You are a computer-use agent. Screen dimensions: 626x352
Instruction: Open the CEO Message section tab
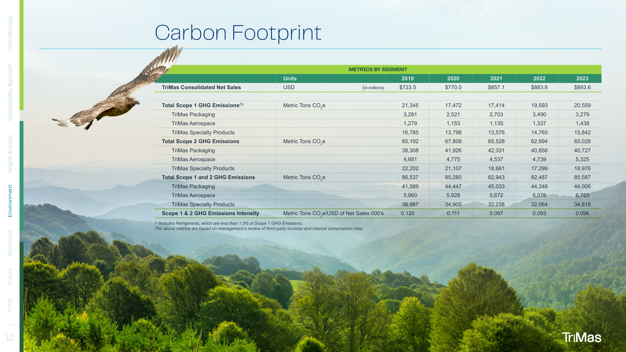point(10,33)
